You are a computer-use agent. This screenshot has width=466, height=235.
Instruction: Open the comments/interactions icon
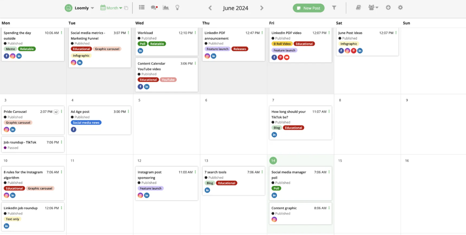(x=154, y=8)
